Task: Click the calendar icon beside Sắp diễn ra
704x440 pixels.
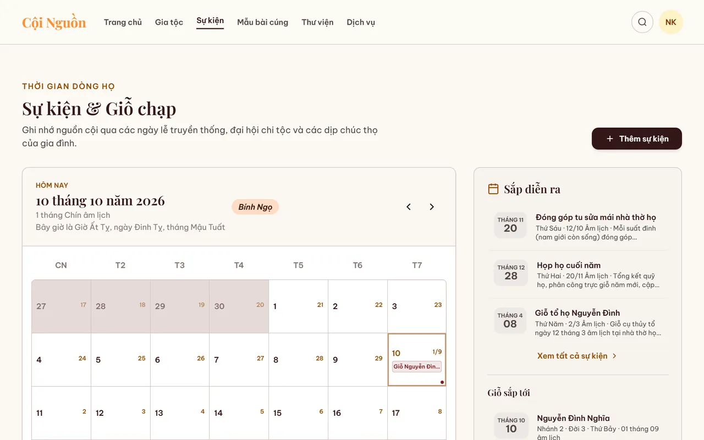Action: pos(493,189)
